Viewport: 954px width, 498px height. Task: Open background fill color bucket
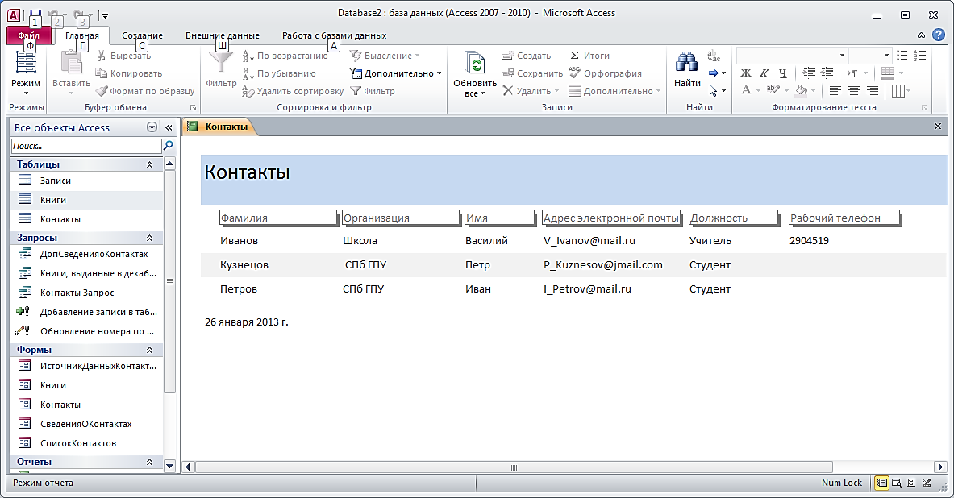click(802, 90)
